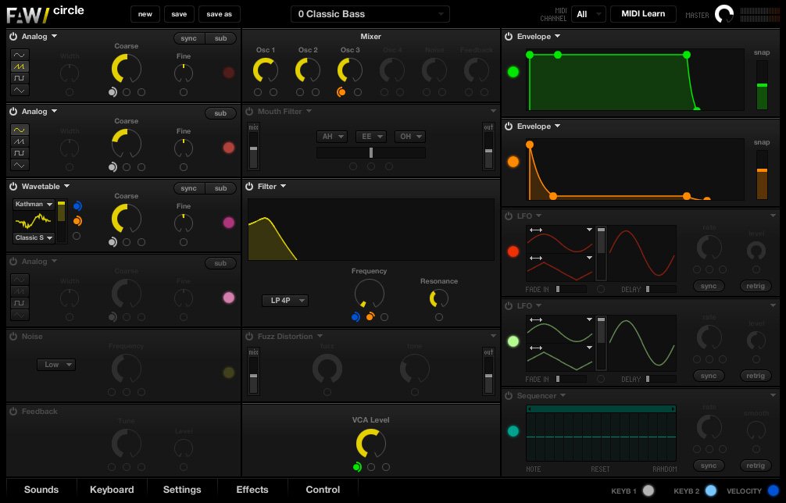Image resolution: width=786 pixels, height=503 pixels.
Task: Open the LP 4P filter type dropdown
Action: 285,301
